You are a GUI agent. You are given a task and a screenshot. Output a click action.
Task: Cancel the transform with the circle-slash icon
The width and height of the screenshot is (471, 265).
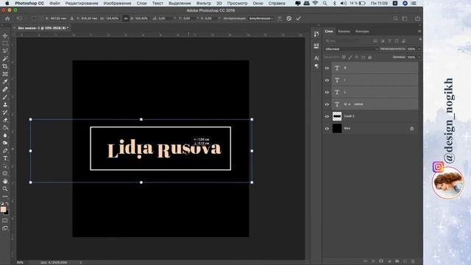coord(289,18)
